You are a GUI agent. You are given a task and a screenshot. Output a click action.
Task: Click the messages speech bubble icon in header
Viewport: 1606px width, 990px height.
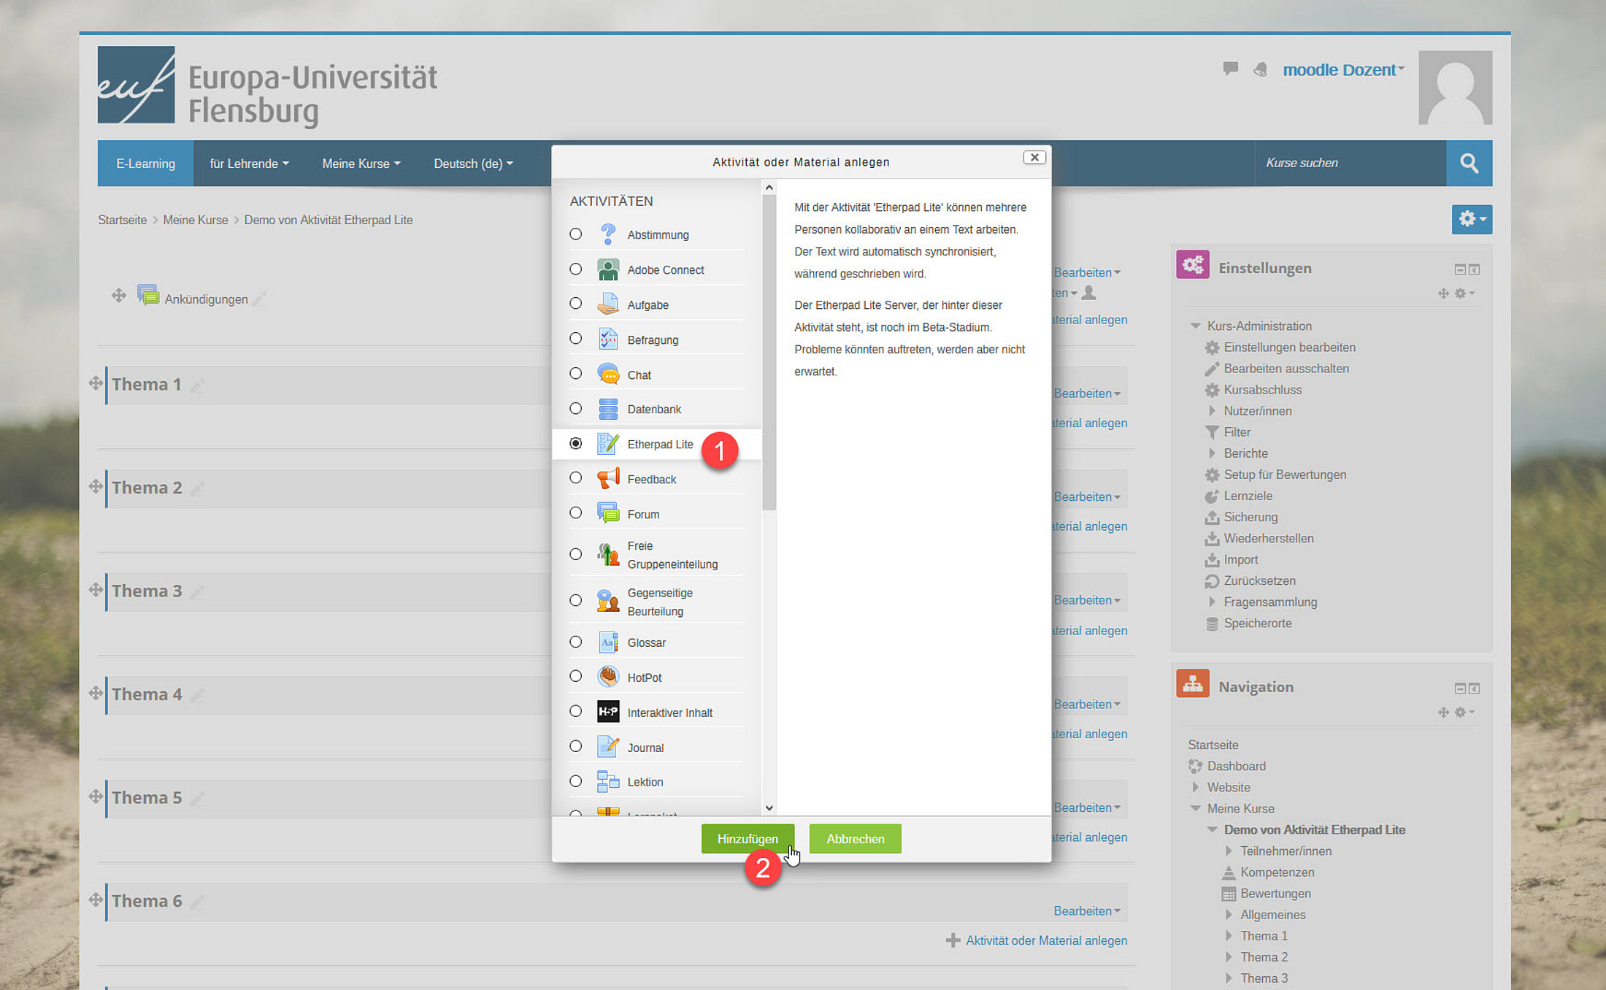(x=1230, y=69)
